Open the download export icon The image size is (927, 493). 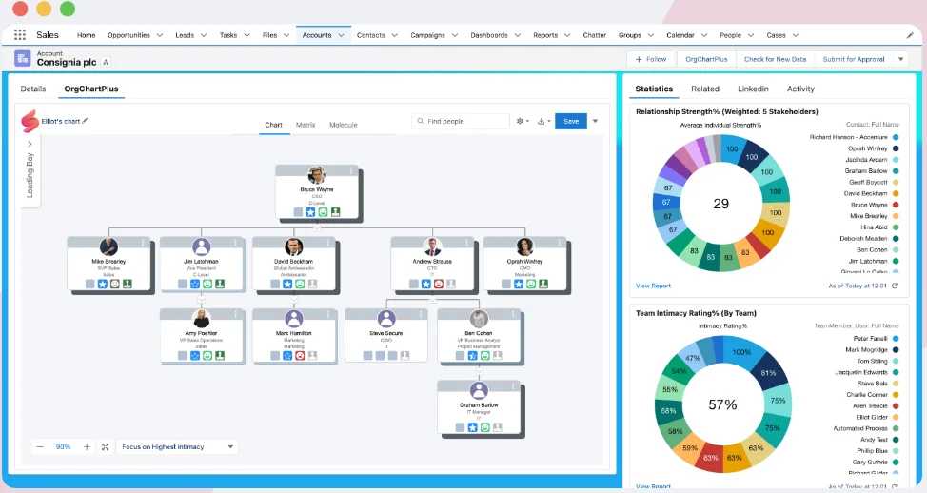pyautogui.click(x=541, y=121)
